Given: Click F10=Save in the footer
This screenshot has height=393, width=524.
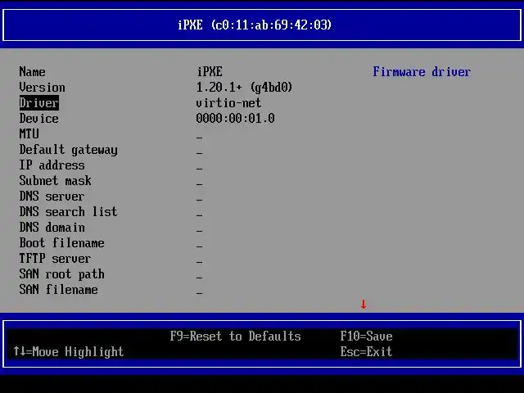Looking at the screenshot, I should 366,337.
